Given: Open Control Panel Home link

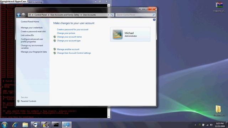Looking at the screenshot, I should pyautogui.click(x=30, y=22).
